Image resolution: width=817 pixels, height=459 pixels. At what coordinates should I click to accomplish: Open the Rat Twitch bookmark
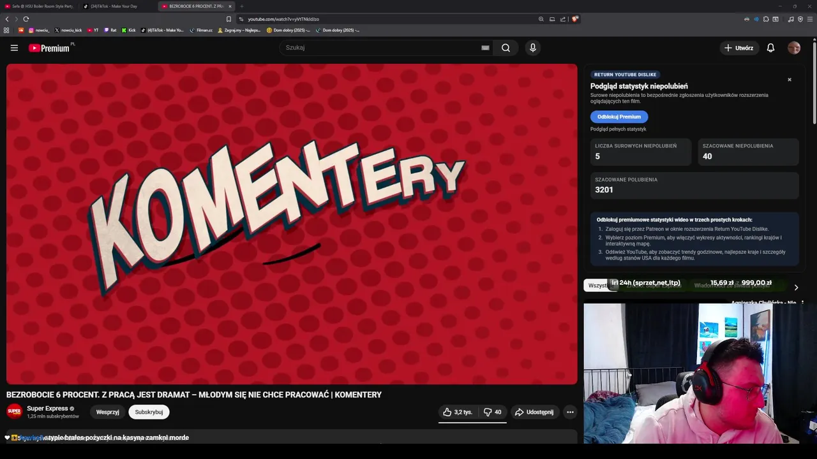point(110,30)
